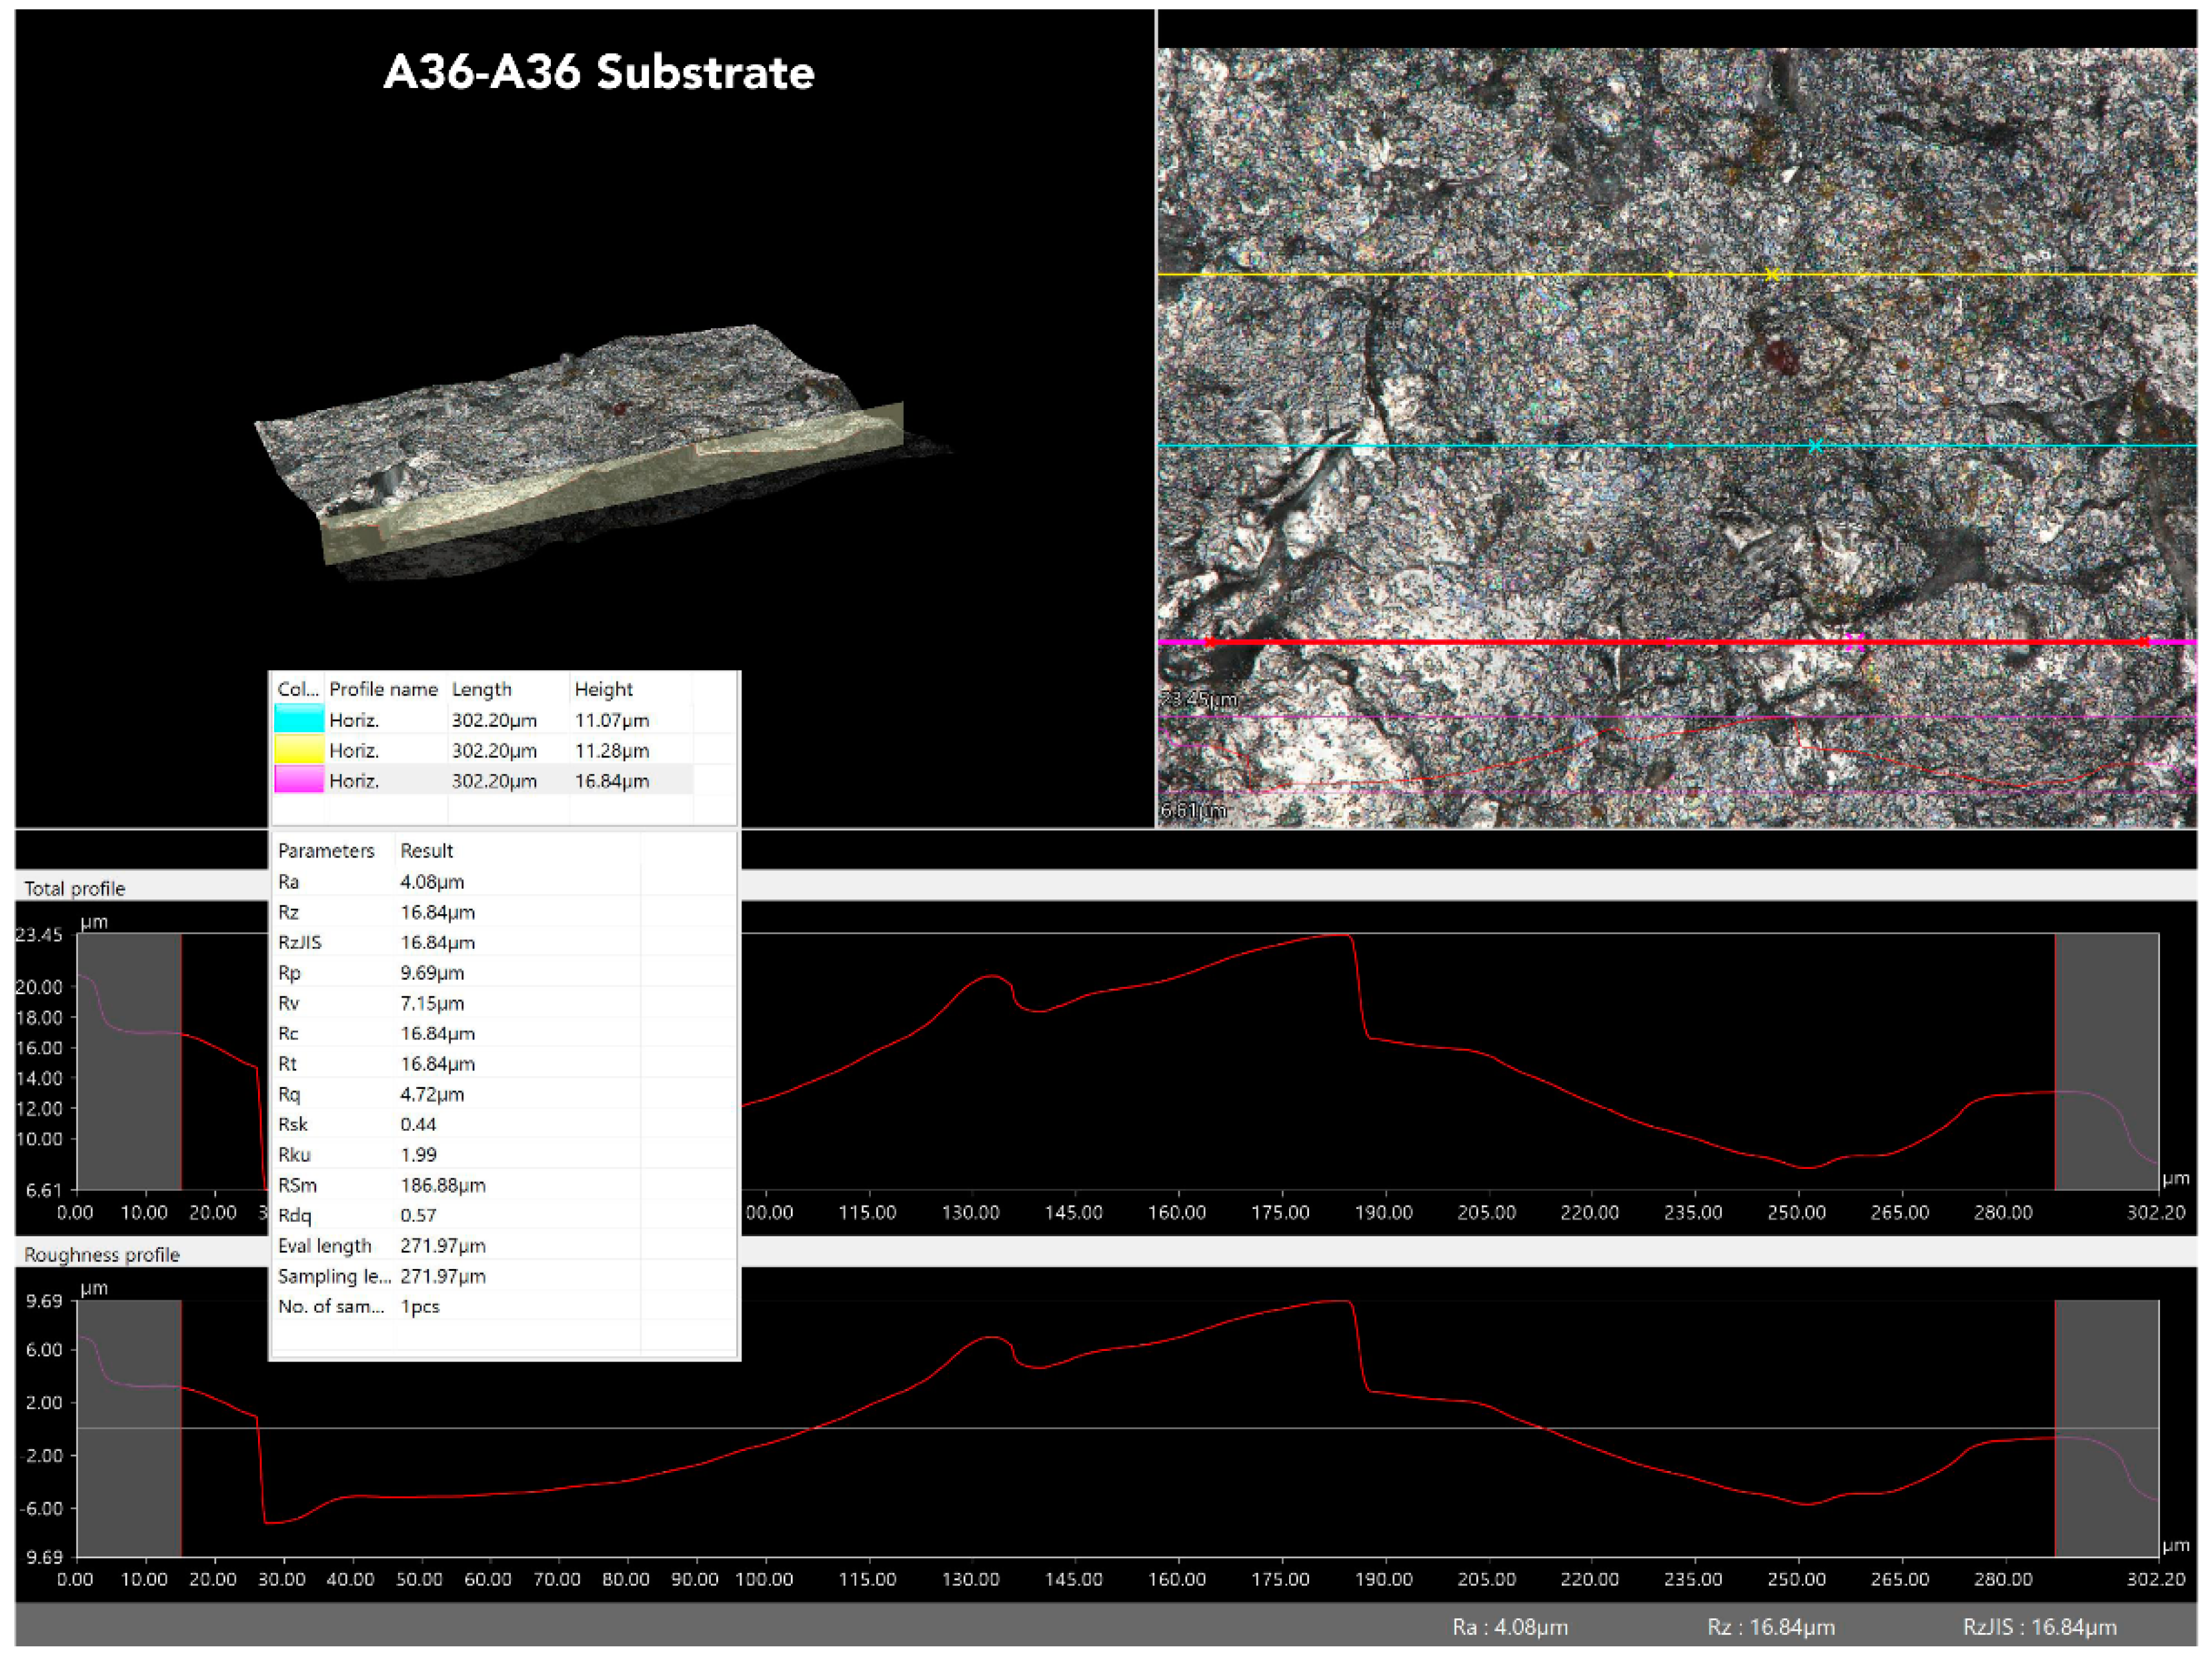
Task: Click the 6.61µm label on microscope image
Action: (x=1193, y=810)
